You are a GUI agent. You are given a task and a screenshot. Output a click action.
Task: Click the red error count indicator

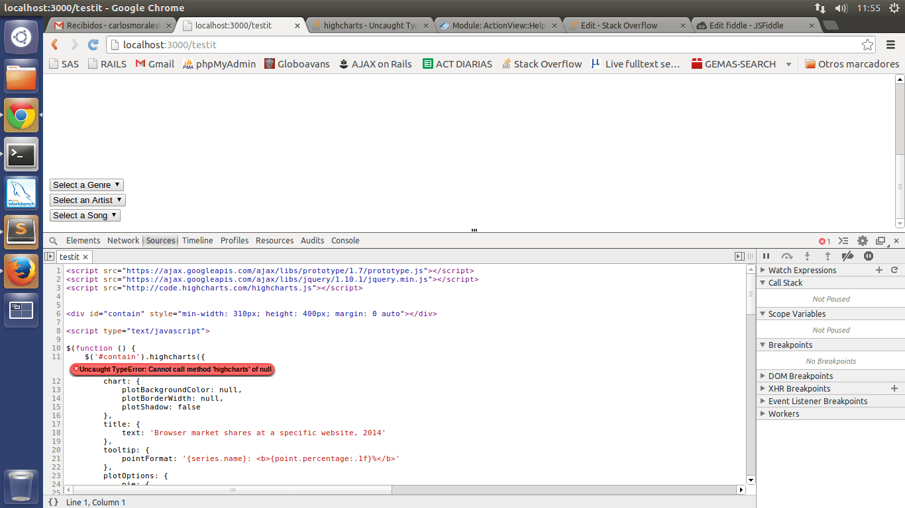(825, 241)
